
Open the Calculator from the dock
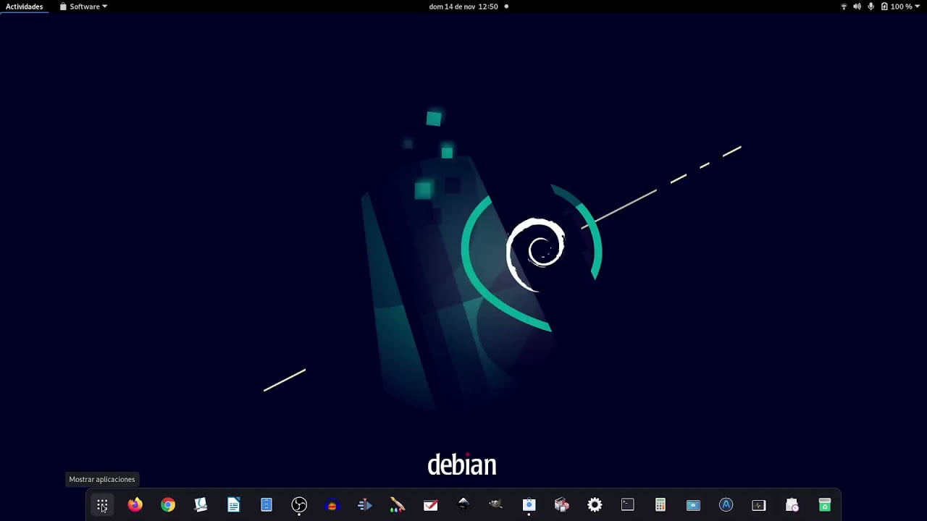point(660,505)
